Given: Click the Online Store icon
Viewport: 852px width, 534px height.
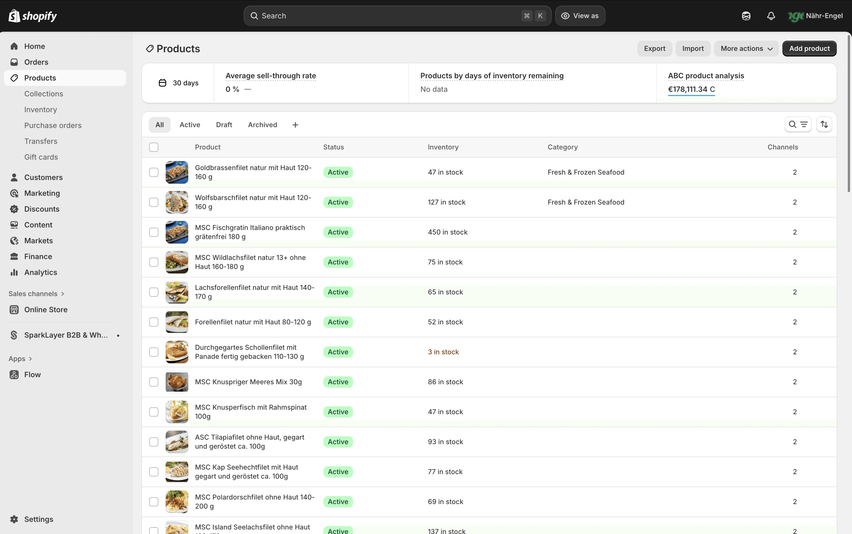Looking at the screenshot, I should click(14, 310).
